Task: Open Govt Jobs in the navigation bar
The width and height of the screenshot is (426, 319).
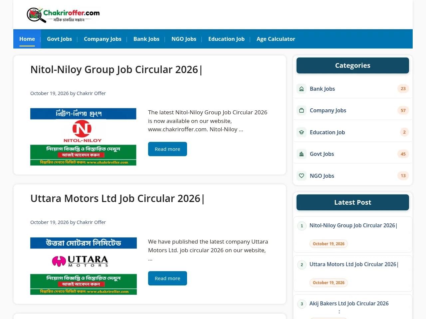Action: 59,39
